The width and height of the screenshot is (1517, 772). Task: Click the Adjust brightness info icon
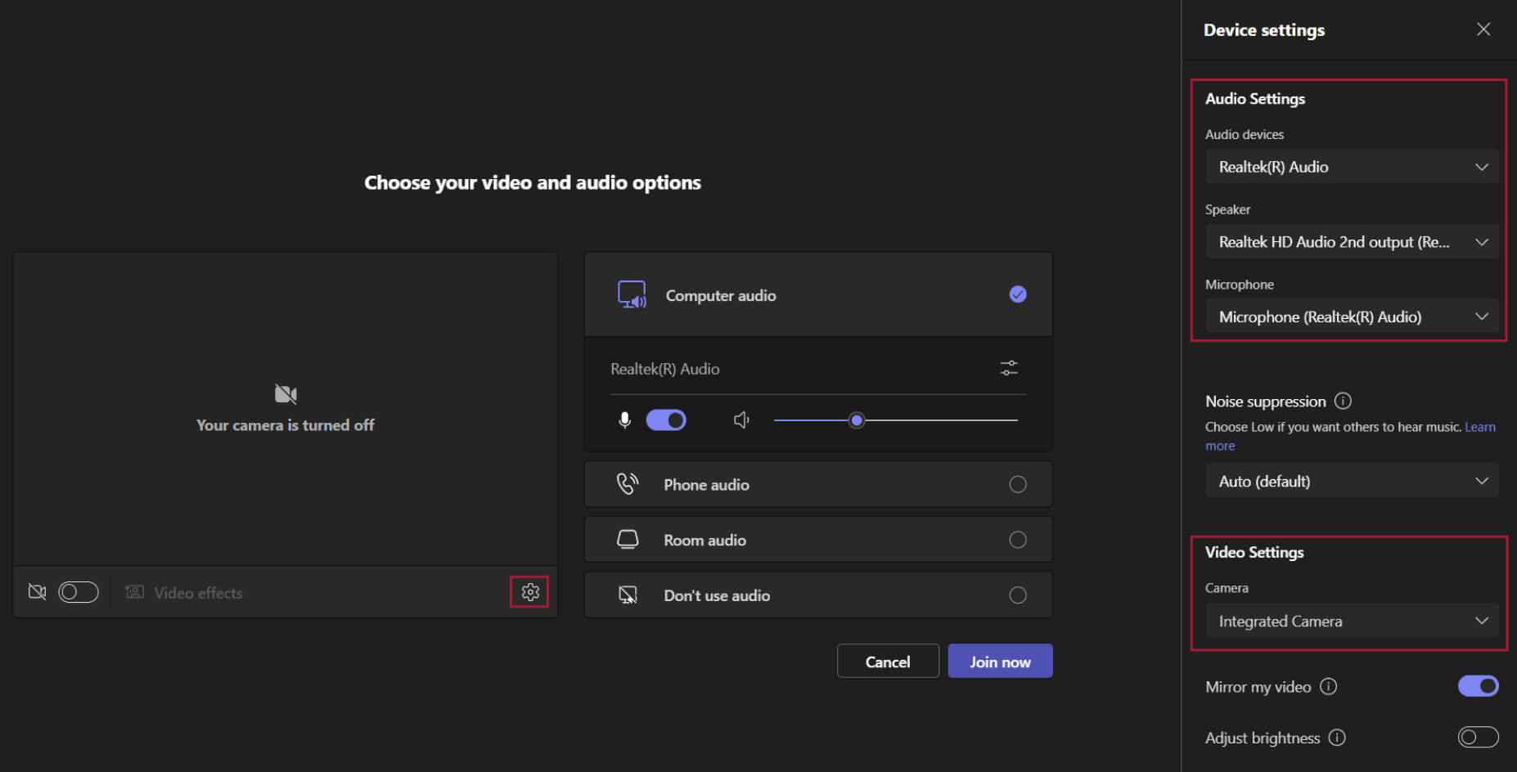point(1337,738)
